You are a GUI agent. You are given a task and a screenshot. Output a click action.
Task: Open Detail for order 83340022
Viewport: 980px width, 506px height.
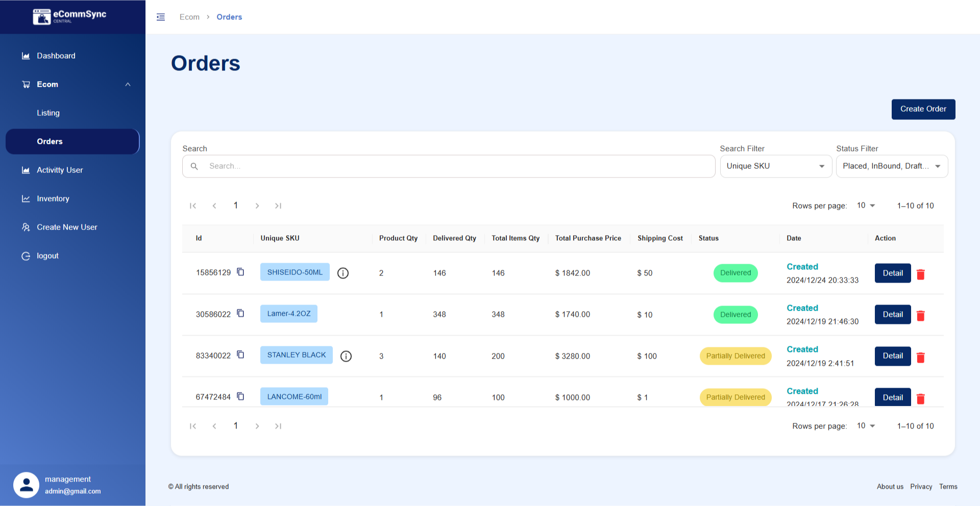tap(893, 356)
